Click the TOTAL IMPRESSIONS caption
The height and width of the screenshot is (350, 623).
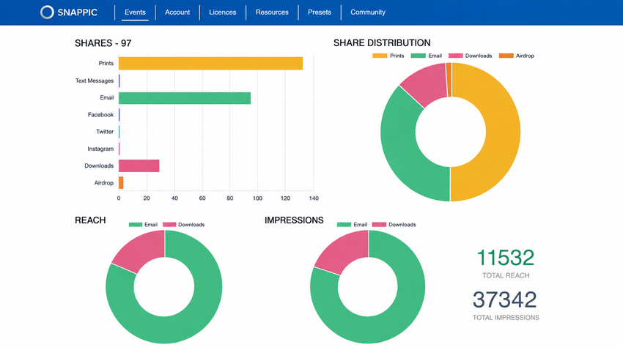tap(506, 318)
